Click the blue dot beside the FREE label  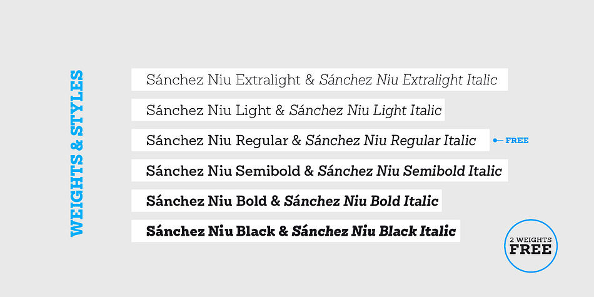[x=495, y=141]
